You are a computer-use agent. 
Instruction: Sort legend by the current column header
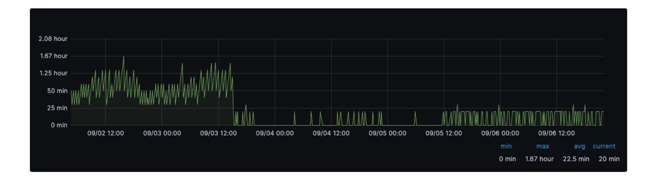[x=604, y=146]
